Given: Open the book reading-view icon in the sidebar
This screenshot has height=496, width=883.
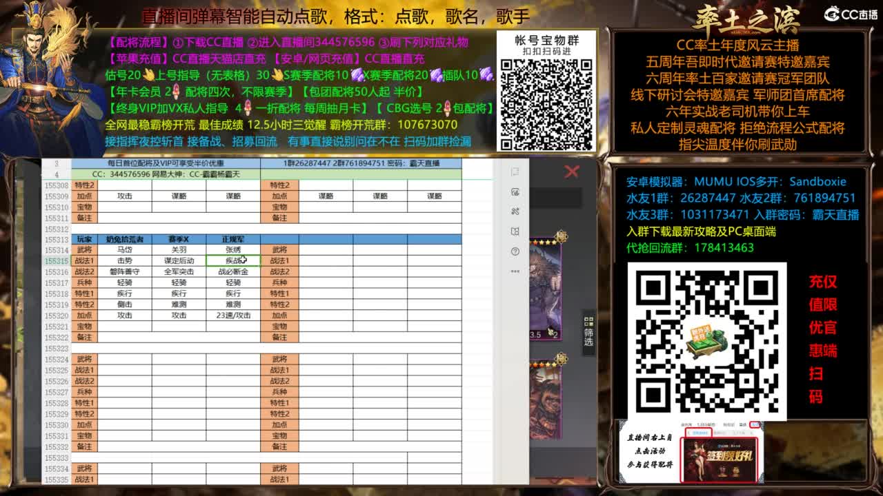Looking at the screenshot, I should click(515, 230).
